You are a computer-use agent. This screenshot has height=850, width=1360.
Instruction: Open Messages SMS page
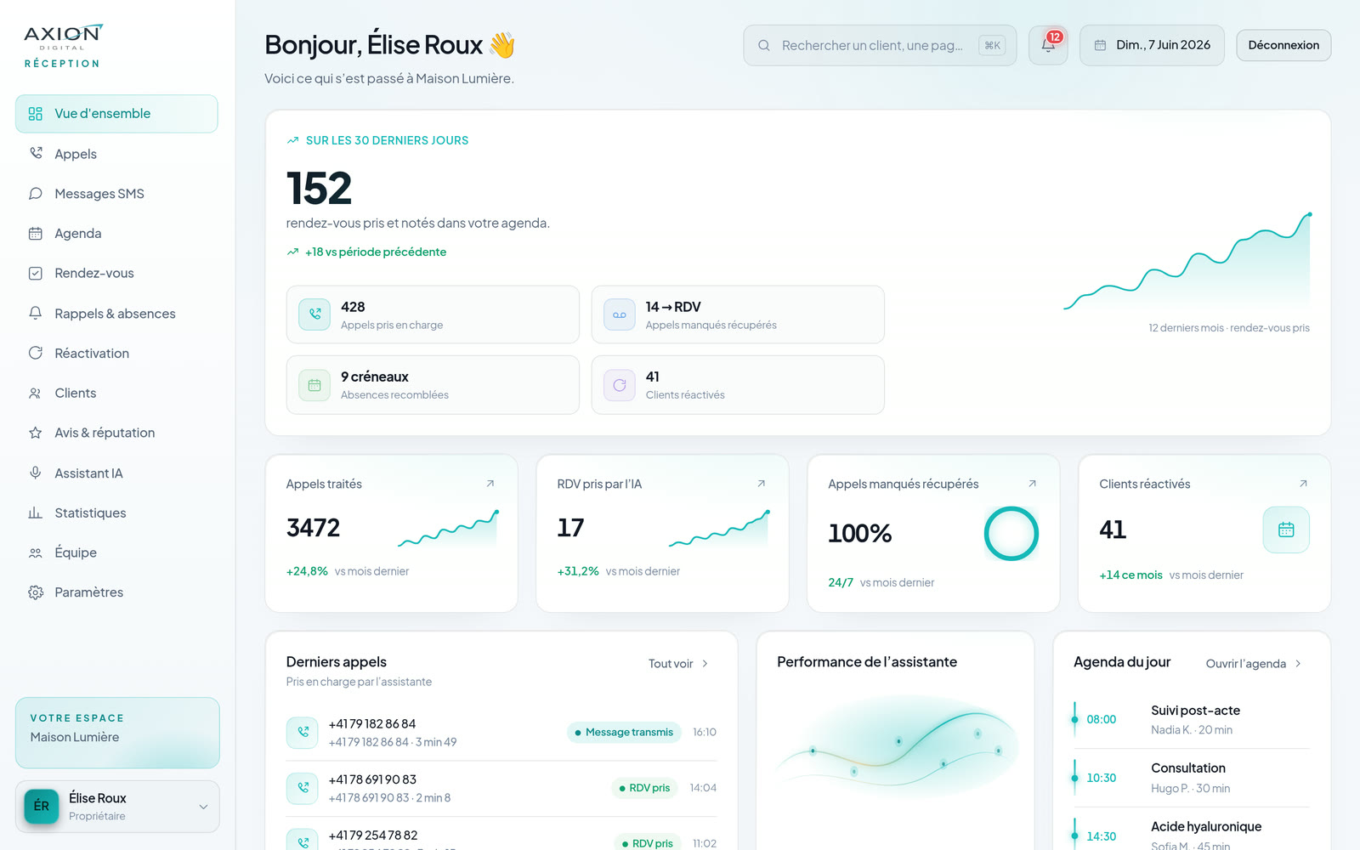tap(116, 194)
